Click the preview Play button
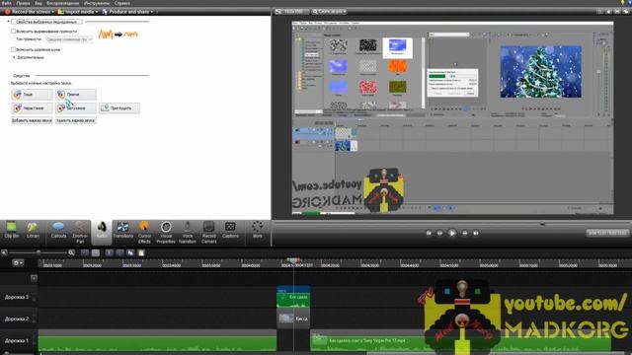The image size is (632, 355). (x=452, y=233)
